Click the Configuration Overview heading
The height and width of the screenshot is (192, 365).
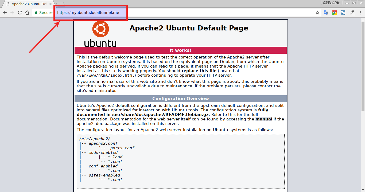pos(181,99)
